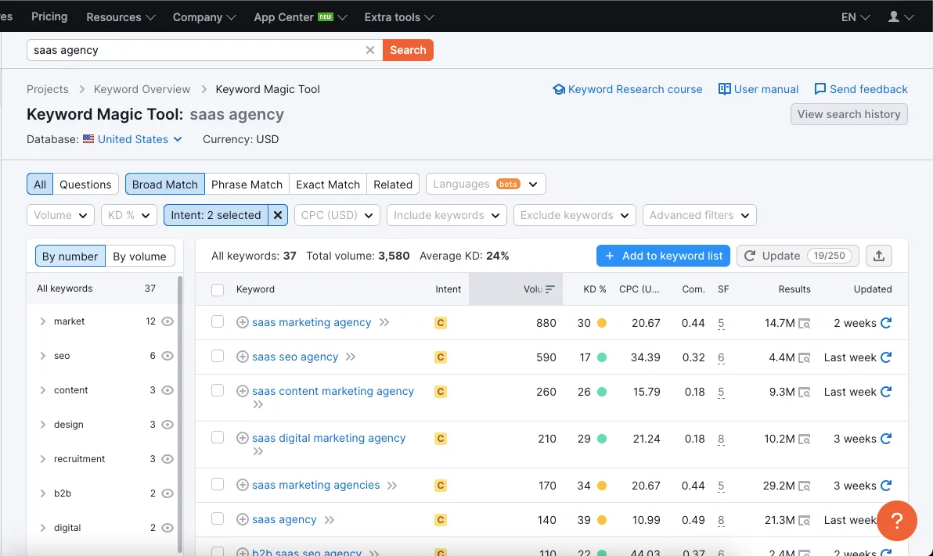Open the KD % filter dropdown
The height and width of the screenshot is (556, 933).
pyautogui.click(x=129, y=215)
